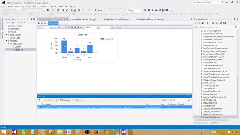Switch to the Preview view toggle

tap(53, 23)
